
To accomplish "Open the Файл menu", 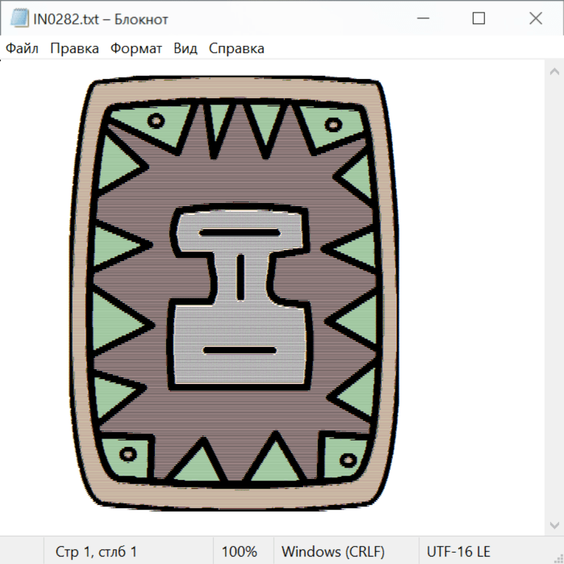I will [23, 49].
